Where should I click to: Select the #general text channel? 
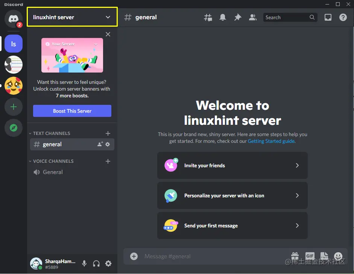pyautogui.click(x=72, y=144)
